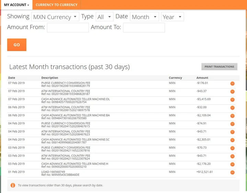Expand the -$74.91 conversion fee row arrow
This screenshot has width=247, height=193.
[x=232, y=124]
